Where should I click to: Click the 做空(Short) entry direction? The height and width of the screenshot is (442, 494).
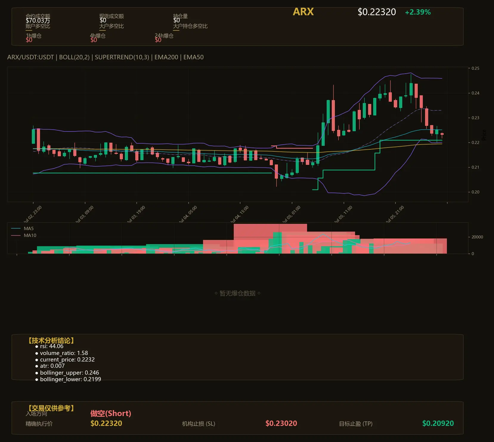click(111, 413)
